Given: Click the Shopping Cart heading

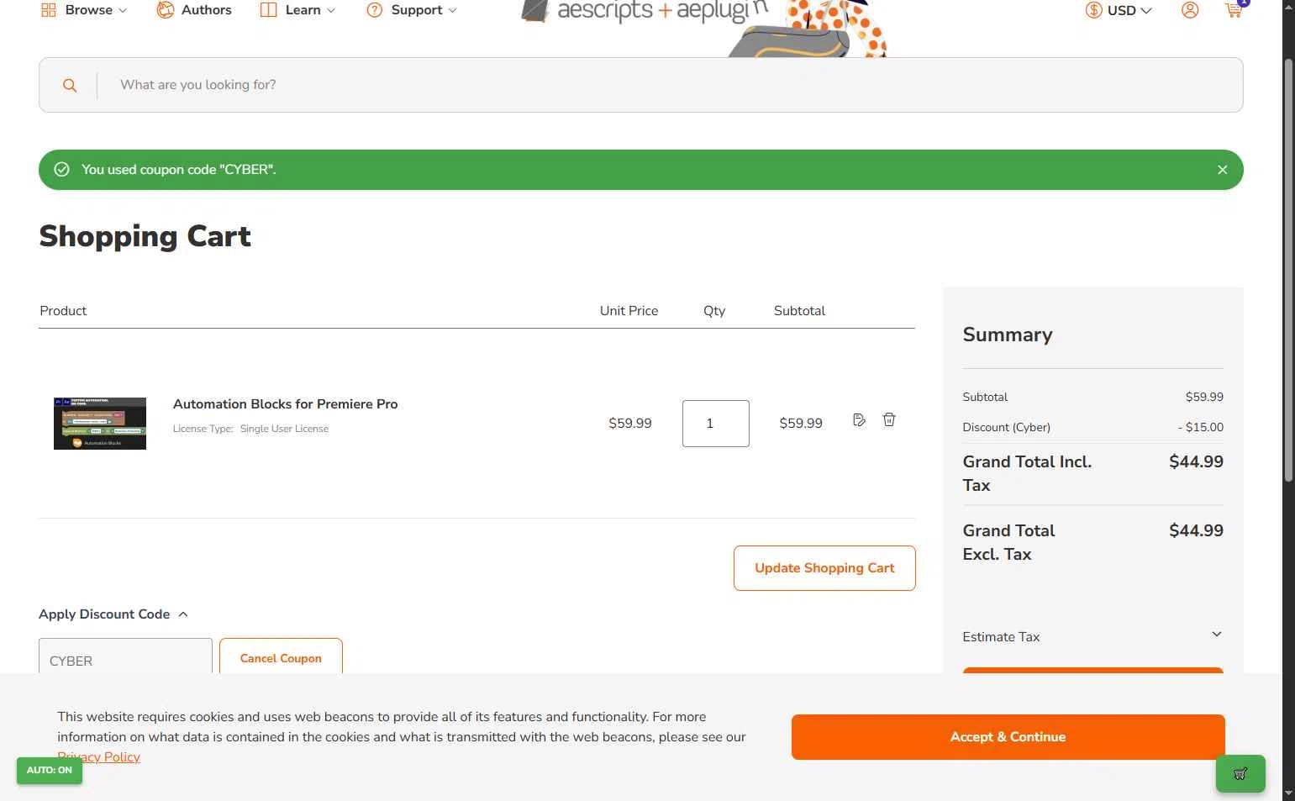Looking at the screenshot, I should pos(145,236).
